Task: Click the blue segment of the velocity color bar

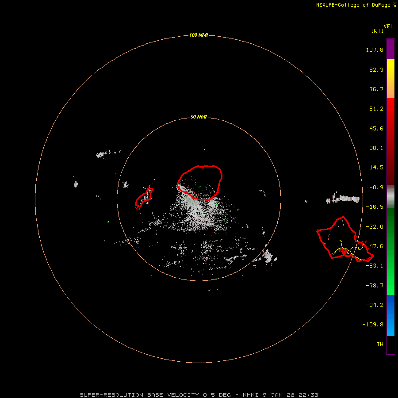Action: click(x=390, y=315)
